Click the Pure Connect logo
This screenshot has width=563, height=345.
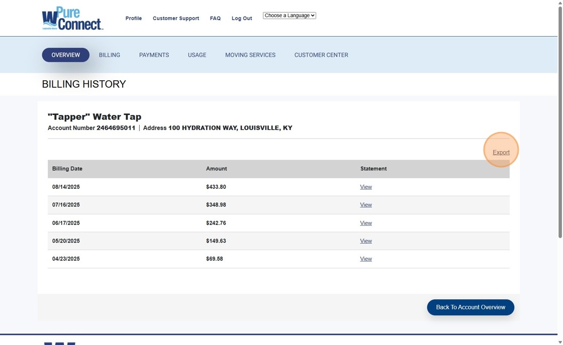(x=72, y=19)
